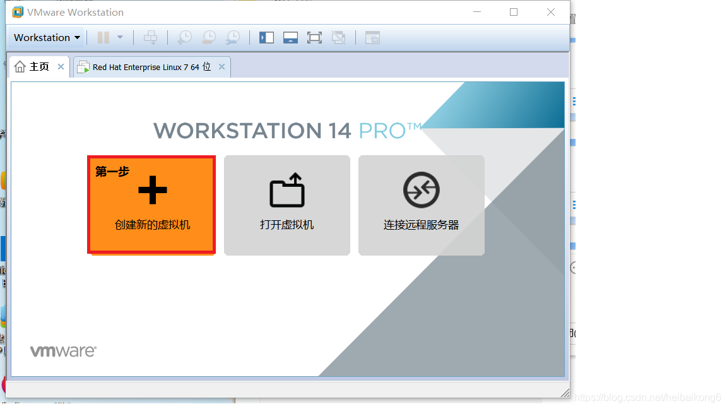Viewport: 727px width, 409px height.
Task: Click the vmware logo
Action: 64,351
